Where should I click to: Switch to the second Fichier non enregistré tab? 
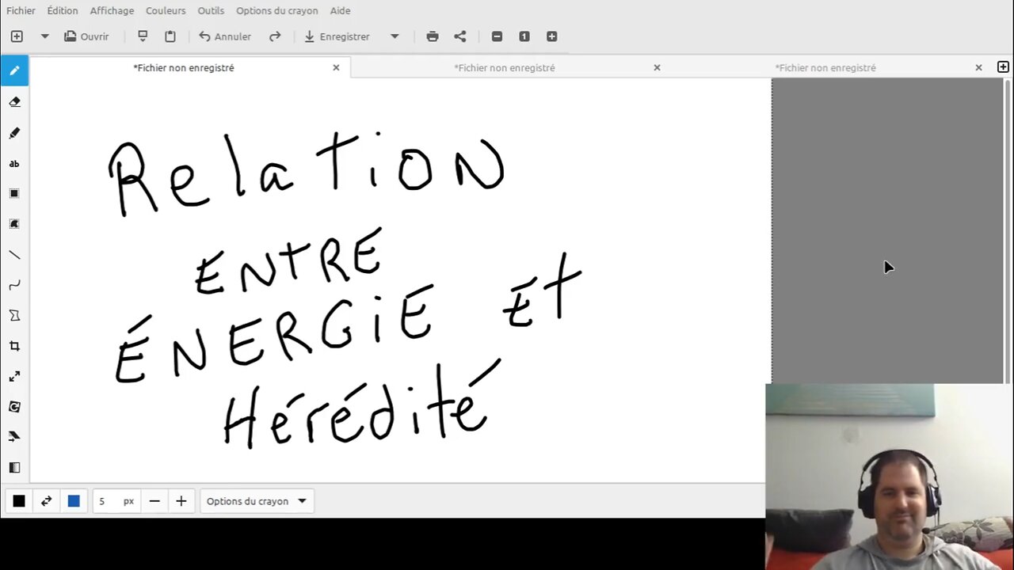505,67
